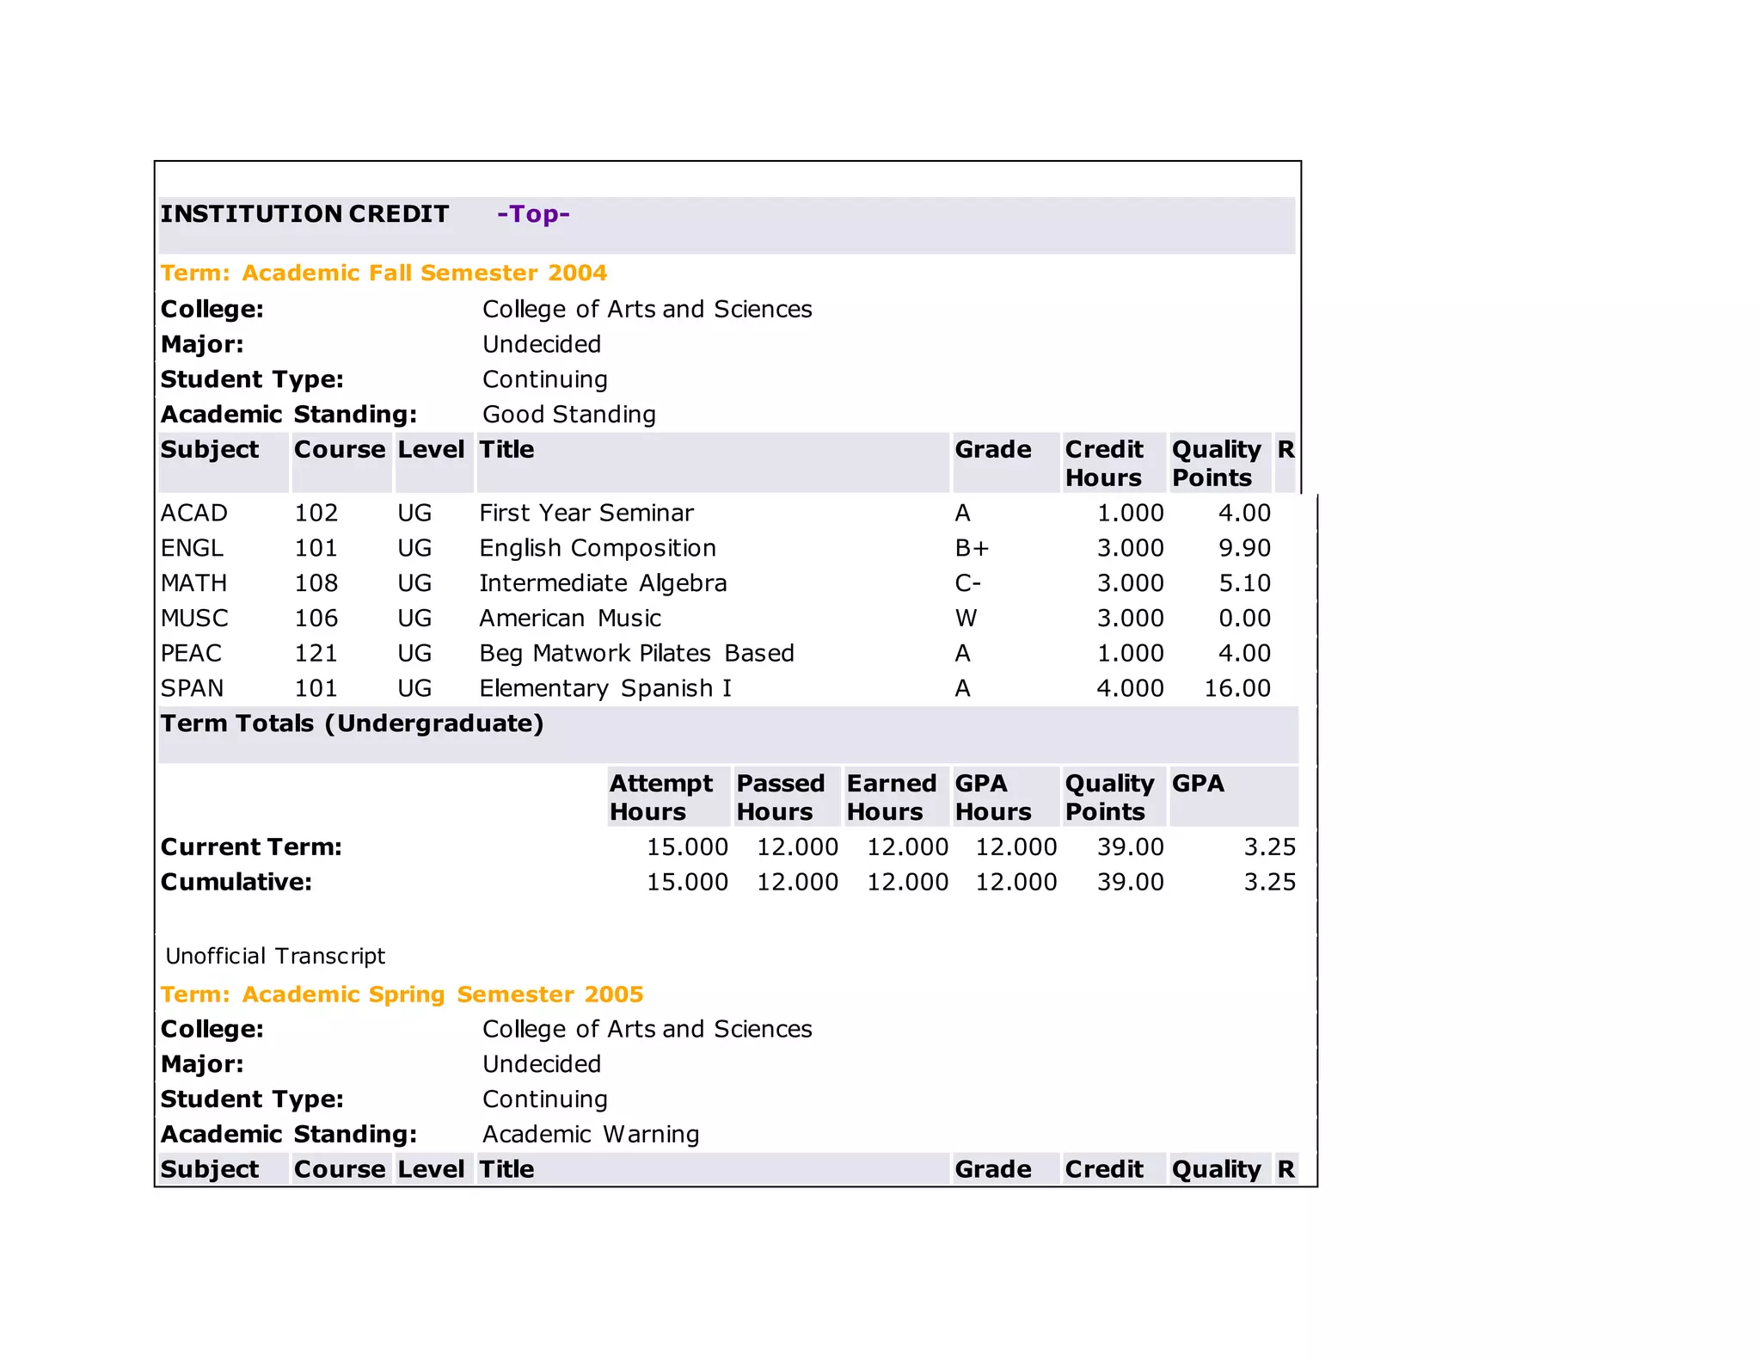This screenshot has height=1361, width=1761.
Task: Click the Earned Hours column header
Action: point(891,798)
